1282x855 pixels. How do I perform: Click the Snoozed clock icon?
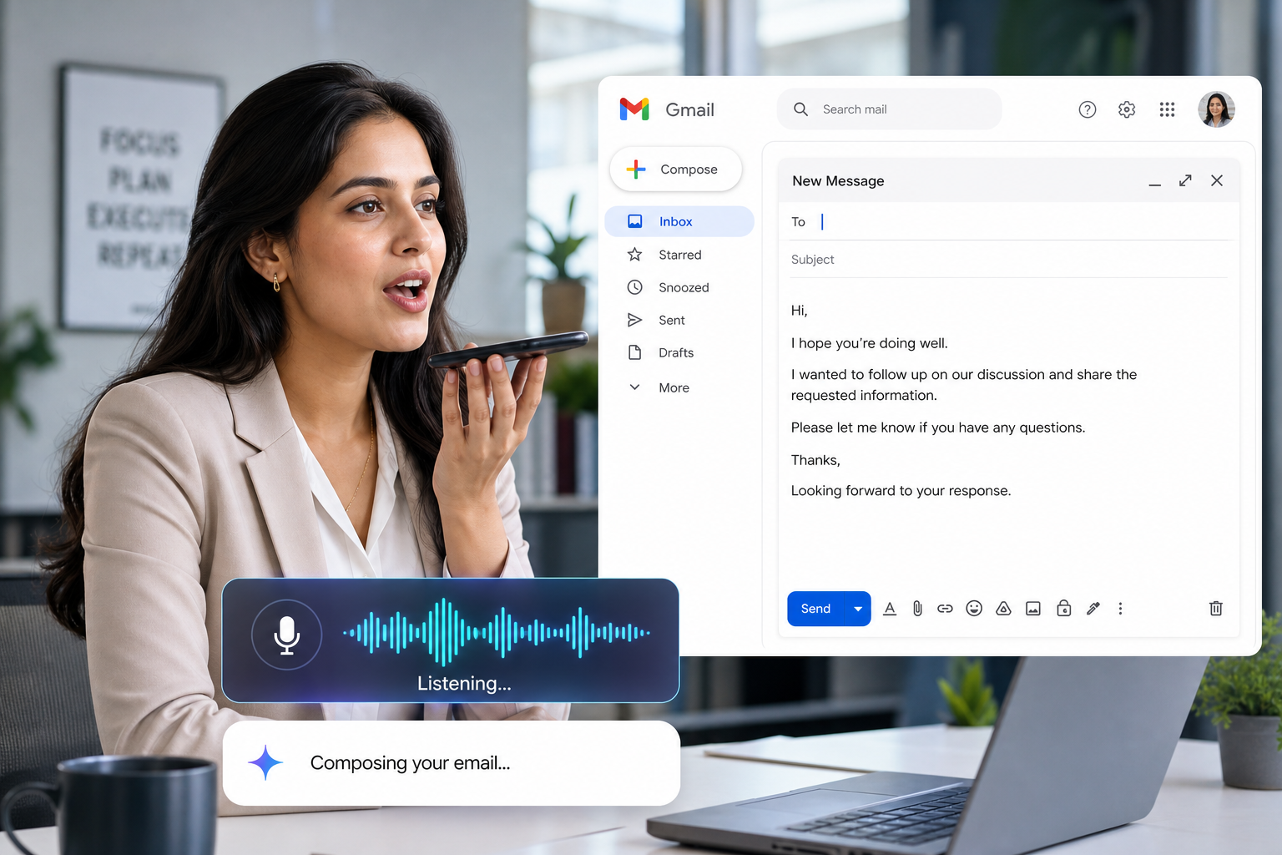click(x=634, y=287)
